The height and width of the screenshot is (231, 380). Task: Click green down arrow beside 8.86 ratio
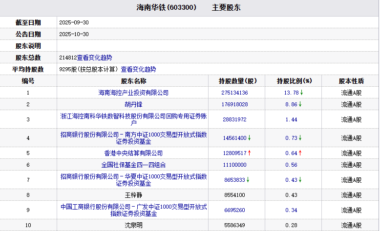[300, 104]
